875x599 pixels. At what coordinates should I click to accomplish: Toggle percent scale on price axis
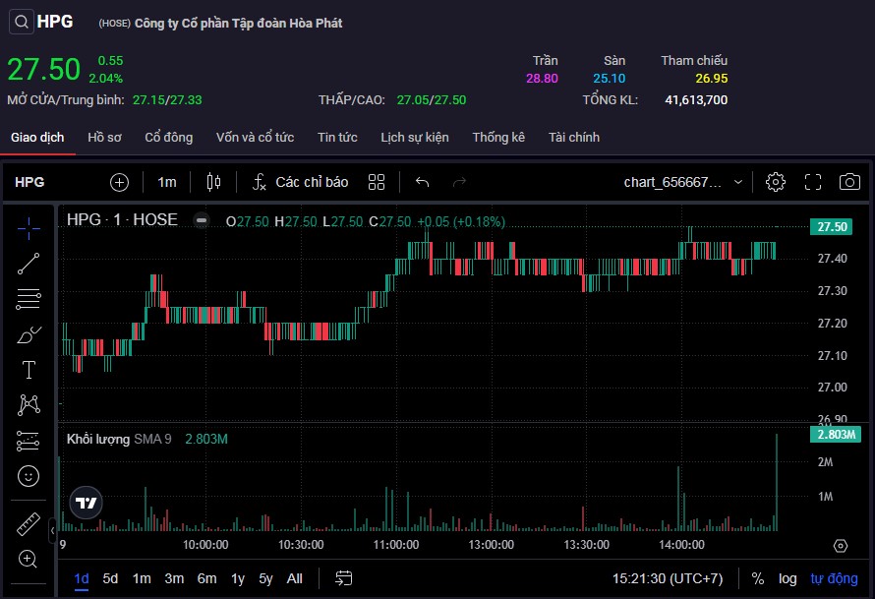(x=758, y=578)
